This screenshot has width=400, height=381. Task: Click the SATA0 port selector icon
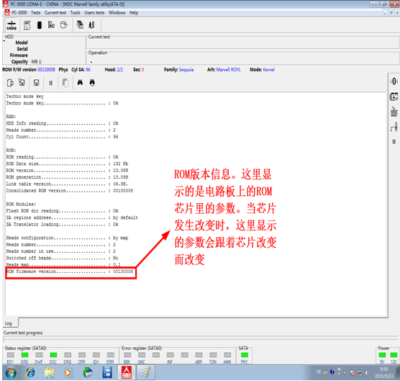[12, 25]
